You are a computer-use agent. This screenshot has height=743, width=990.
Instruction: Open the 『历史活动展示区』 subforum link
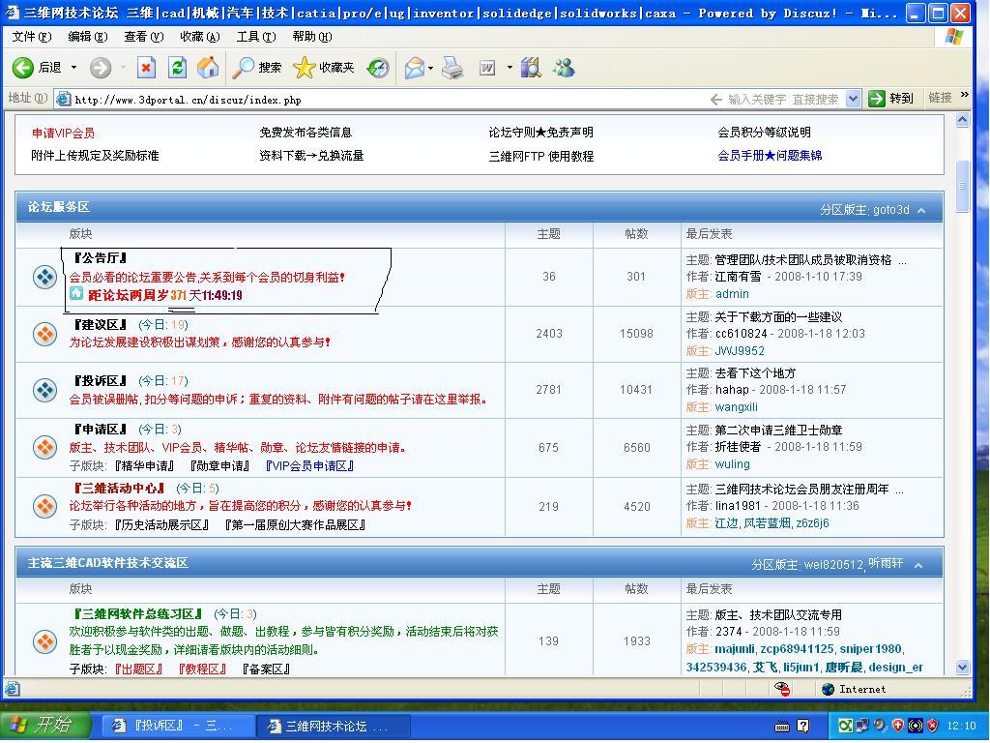(162, 525)
